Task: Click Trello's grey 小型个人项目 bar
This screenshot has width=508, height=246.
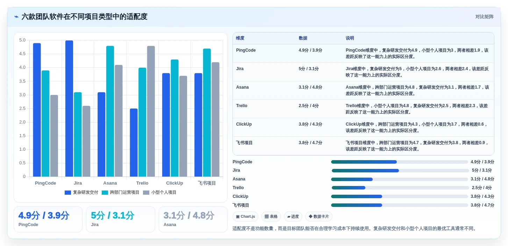Action: click(x=151, y=111)
